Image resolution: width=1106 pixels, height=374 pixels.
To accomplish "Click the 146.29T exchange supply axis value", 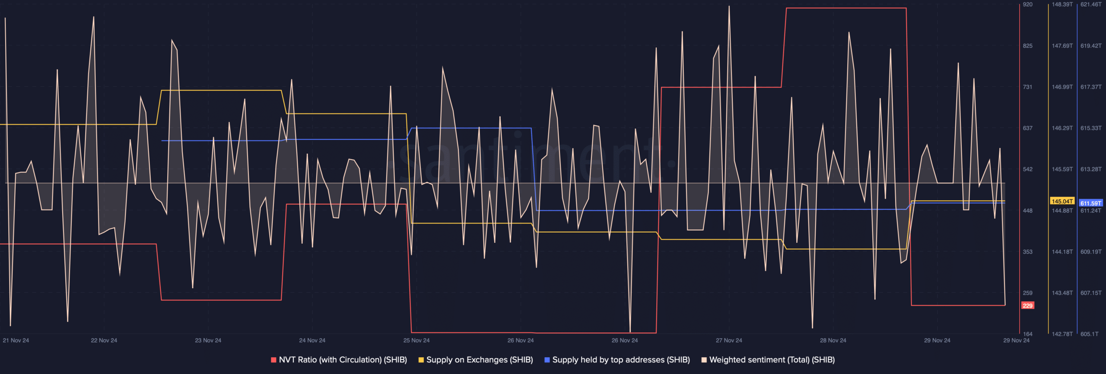I will pyautogui.click(x=1062, y=128).
